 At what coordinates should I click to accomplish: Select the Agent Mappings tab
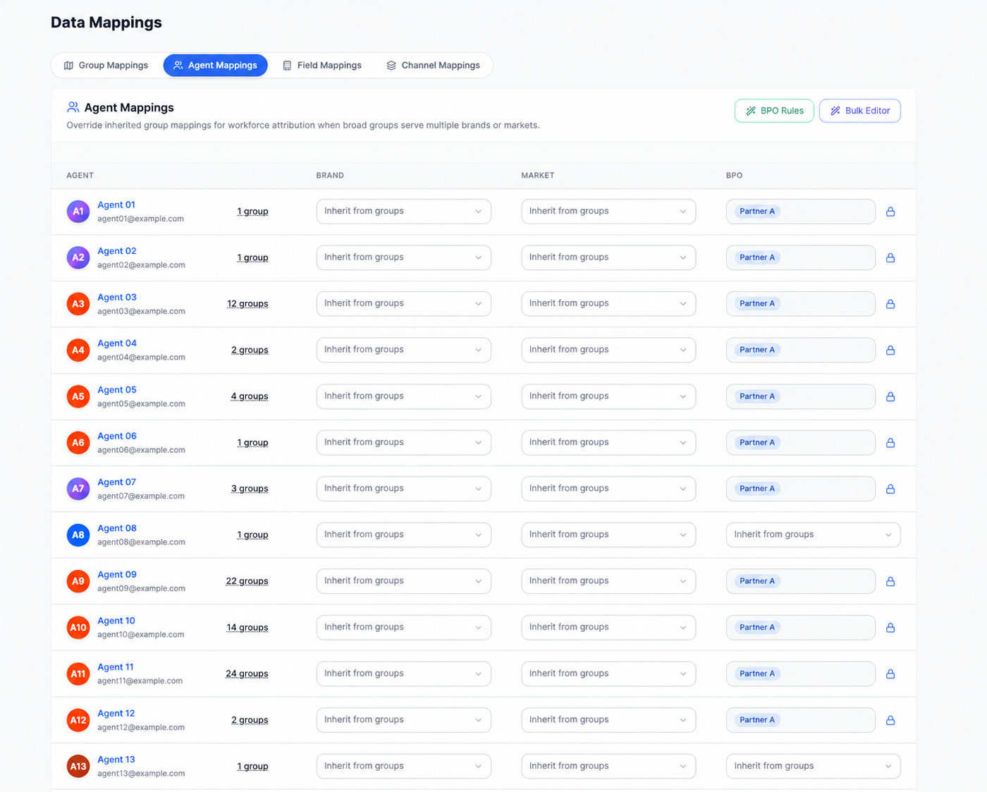tap(216, 66)
